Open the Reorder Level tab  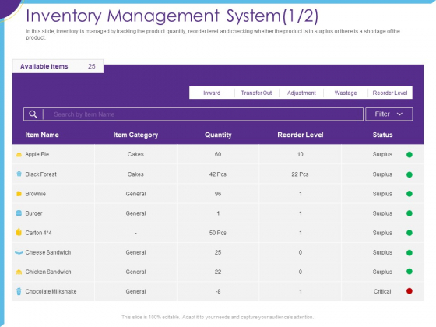pos(390,93)
